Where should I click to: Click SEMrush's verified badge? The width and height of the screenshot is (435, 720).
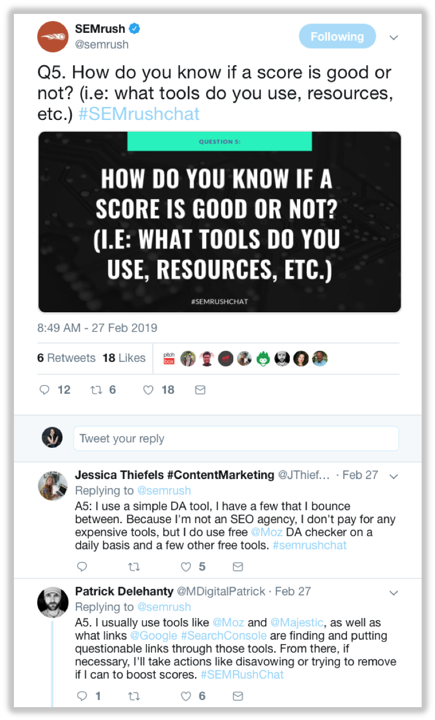click(135, 26)
